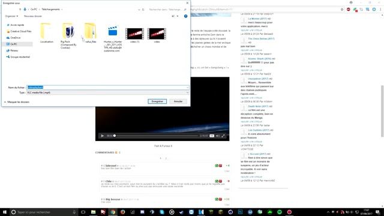The width and height of the screenshot is (384, 216).
Task: Enter fullscreen in the video player
Action: [223, 136]
